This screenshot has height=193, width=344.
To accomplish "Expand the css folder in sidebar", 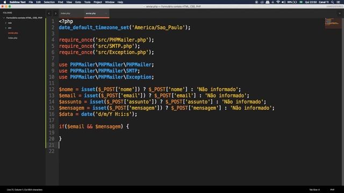I will coord(6,23).
